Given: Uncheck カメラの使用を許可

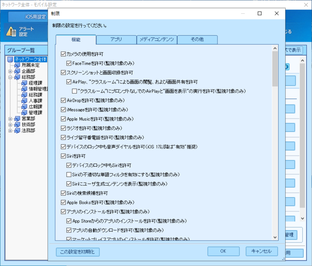Looking at the screenshot, I should pos(63,54).
